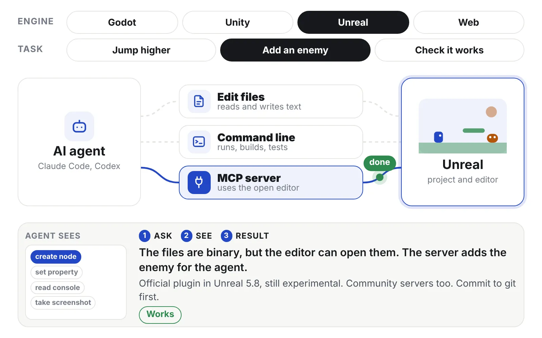
Task: Click the set property tool chip
Action: click(x=57, y=272)
